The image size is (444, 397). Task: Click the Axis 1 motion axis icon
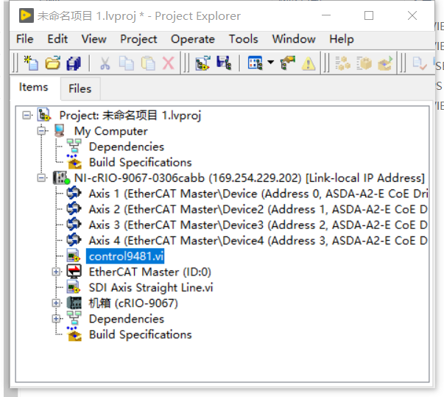click(x=74, y=194)
